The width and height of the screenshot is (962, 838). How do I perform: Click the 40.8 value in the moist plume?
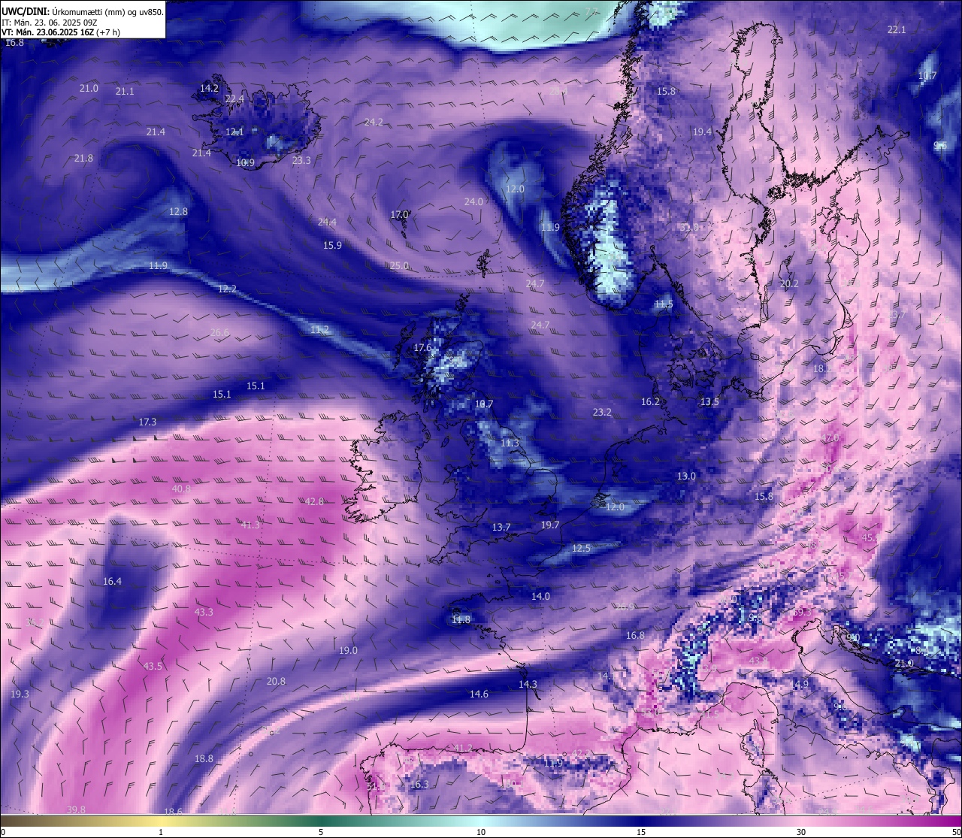pos(181,489)
